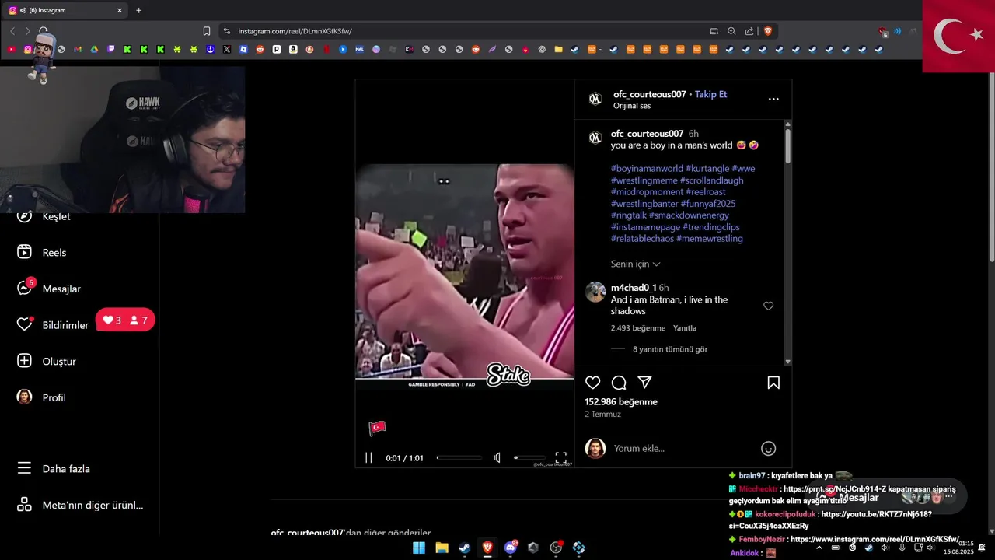Click the m4chad0_1 avatar thumbnail
The width and height of the screenshot is (995, 560).
(x=595, y=292)
